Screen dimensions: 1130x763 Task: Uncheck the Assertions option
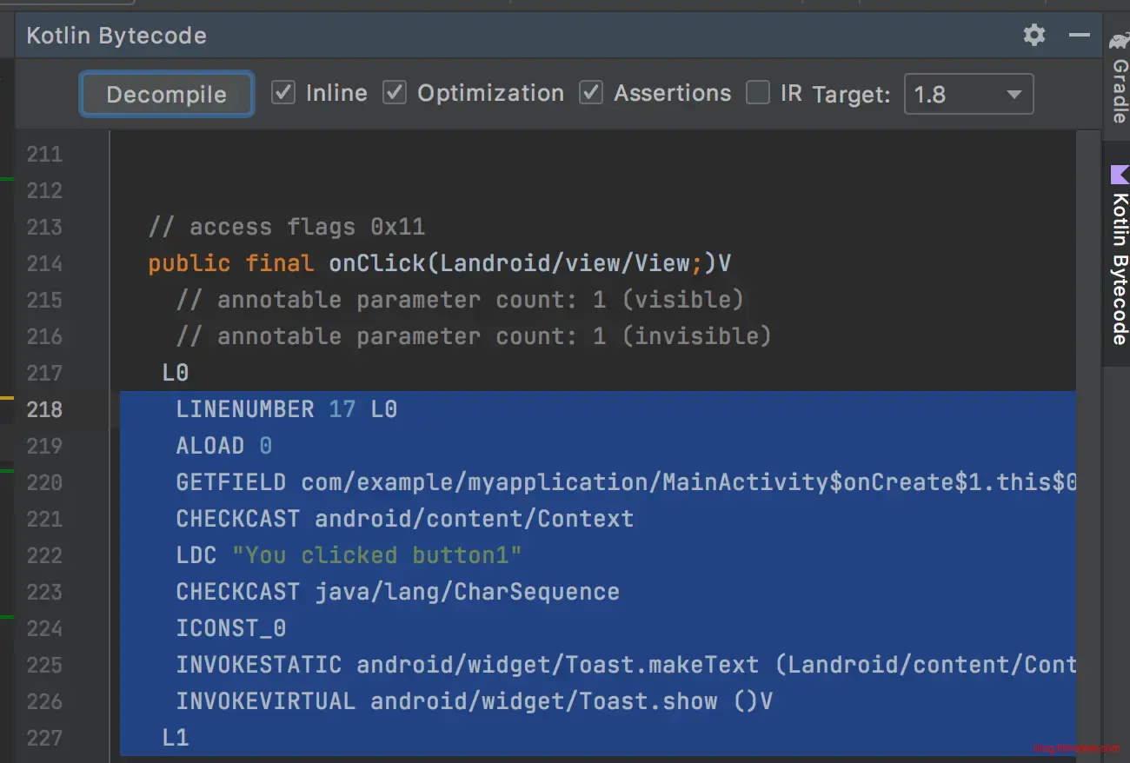point(592,93)
